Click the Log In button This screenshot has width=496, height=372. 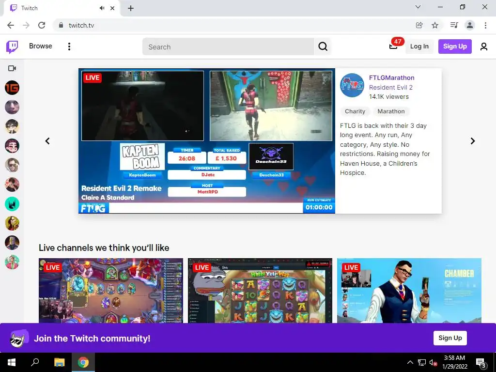tap(419, 46)
